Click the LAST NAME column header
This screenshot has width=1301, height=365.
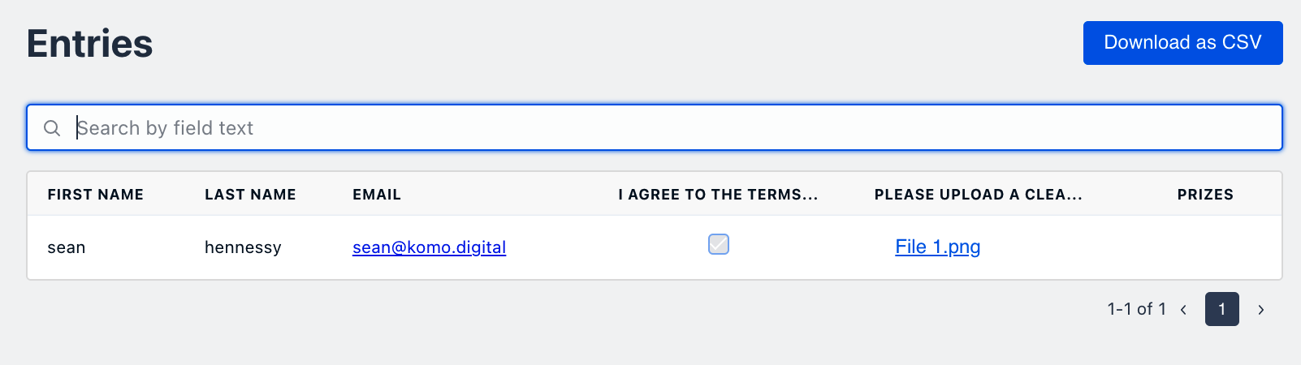pos(250,195)
